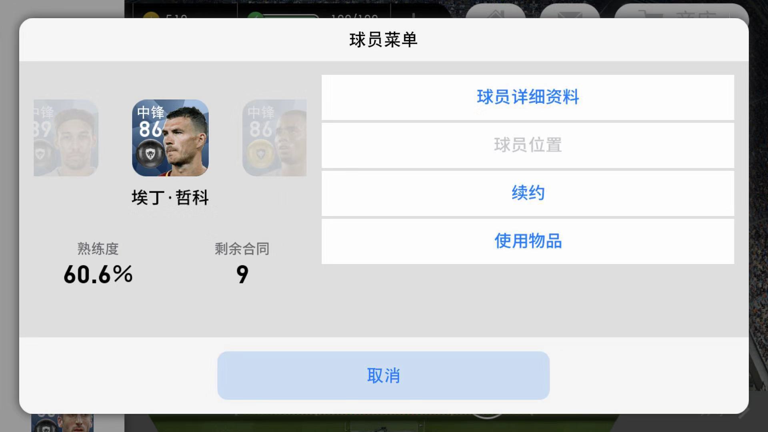Tap the home icon in the top bar

(495, 13)
